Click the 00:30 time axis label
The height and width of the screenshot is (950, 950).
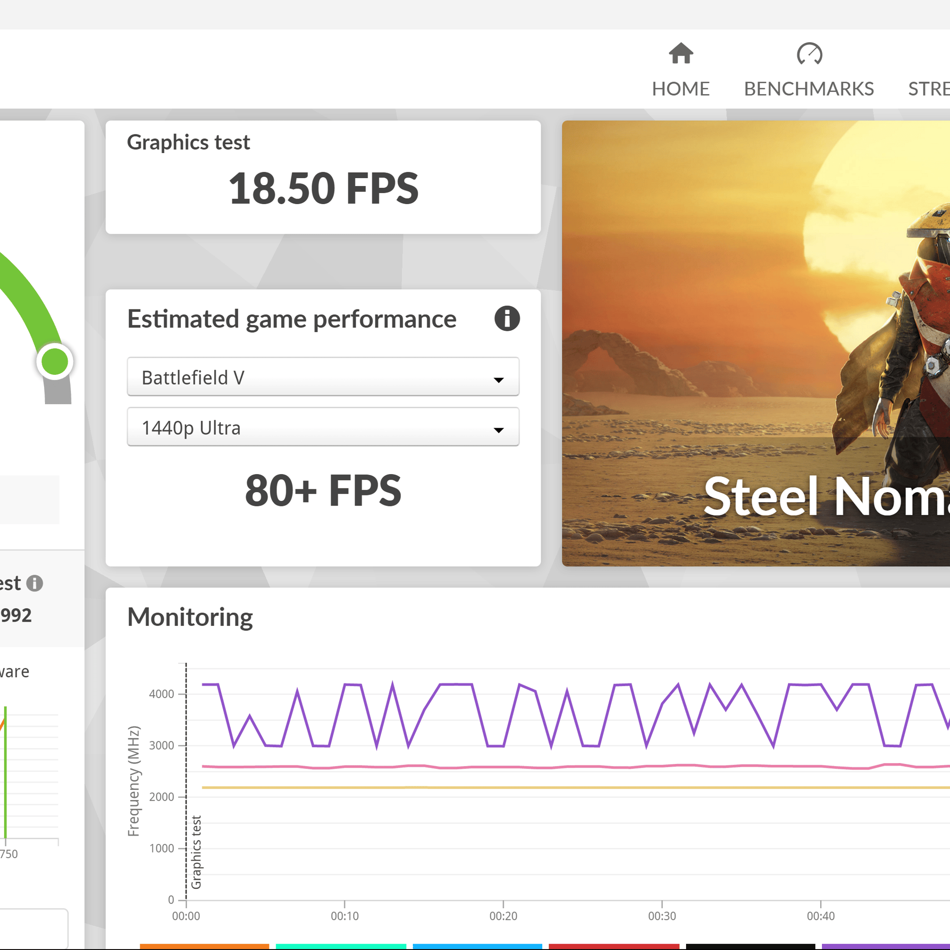coord(662,916)
